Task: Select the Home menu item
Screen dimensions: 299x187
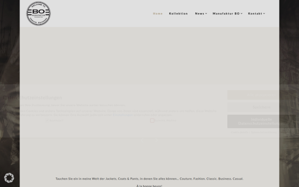Action: (x=157, y=13)
